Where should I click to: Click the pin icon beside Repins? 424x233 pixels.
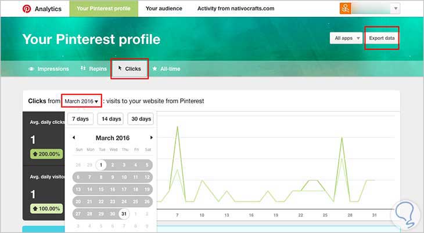click(x=83, y=68)
